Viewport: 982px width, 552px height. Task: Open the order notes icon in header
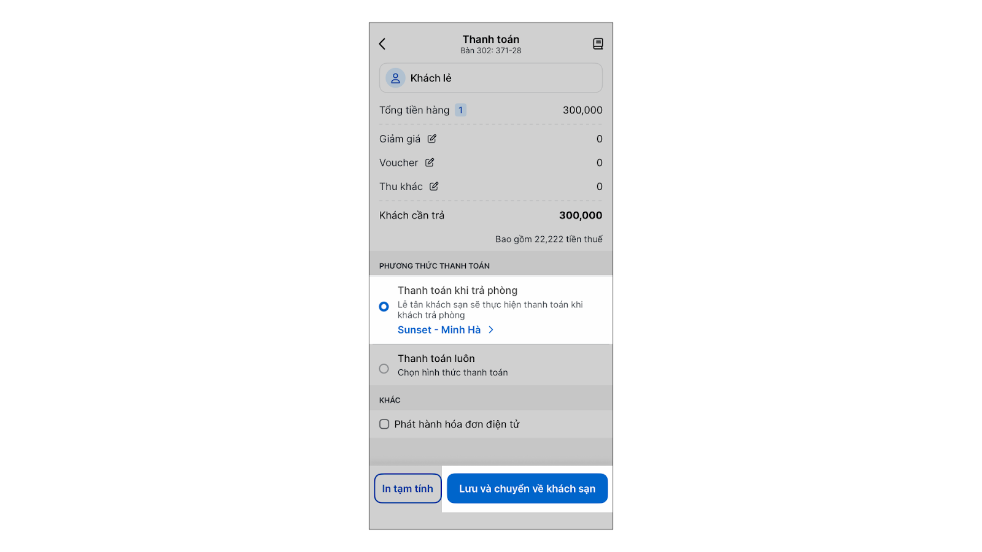click(598, 44)
